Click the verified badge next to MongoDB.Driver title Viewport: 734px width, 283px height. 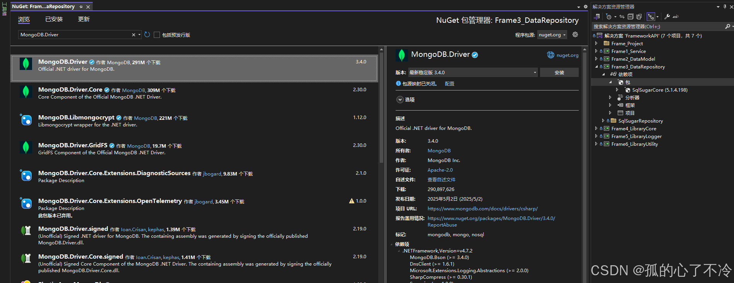[475, 55]
